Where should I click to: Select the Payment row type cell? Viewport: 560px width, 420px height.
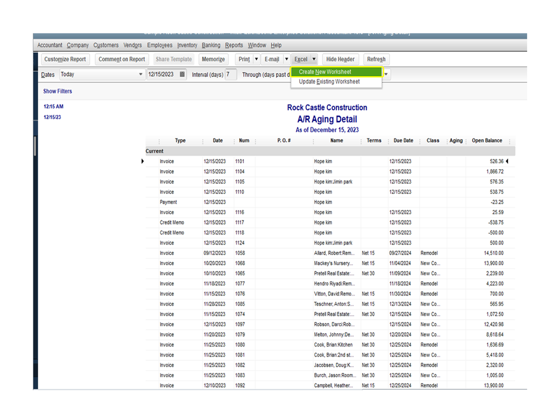coord(168,202)
